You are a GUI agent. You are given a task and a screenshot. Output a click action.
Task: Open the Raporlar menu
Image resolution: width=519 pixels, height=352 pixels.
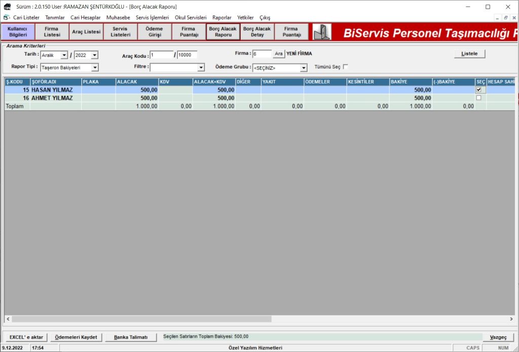[221, 17]
